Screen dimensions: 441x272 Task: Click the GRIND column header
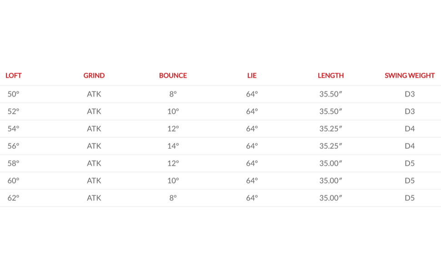click(94, 76)
